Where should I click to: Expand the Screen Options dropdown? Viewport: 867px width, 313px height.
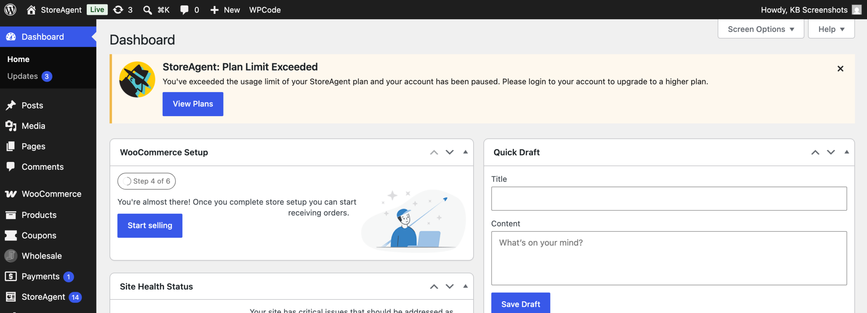click(761, 29)
